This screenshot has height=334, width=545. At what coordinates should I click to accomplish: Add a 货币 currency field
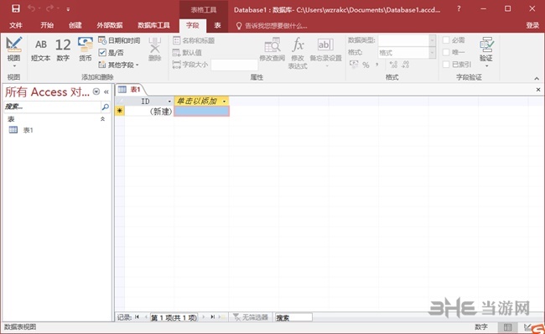[86, 50]
